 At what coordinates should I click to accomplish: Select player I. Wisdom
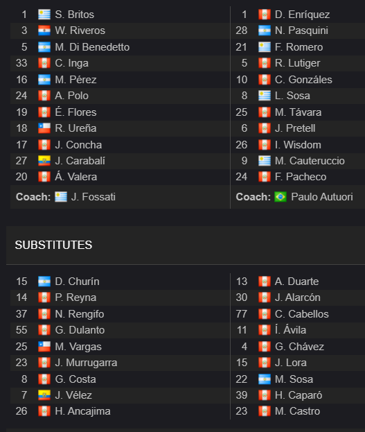click(298, 145)
